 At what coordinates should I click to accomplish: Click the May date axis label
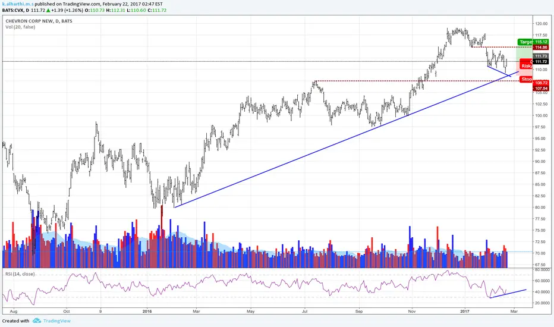(250, 312)
